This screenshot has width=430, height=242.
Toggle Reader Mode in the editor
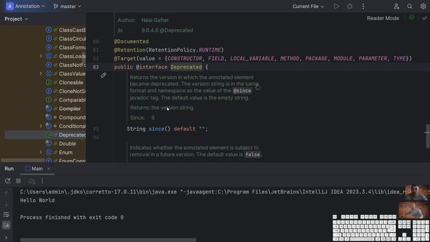383,18
